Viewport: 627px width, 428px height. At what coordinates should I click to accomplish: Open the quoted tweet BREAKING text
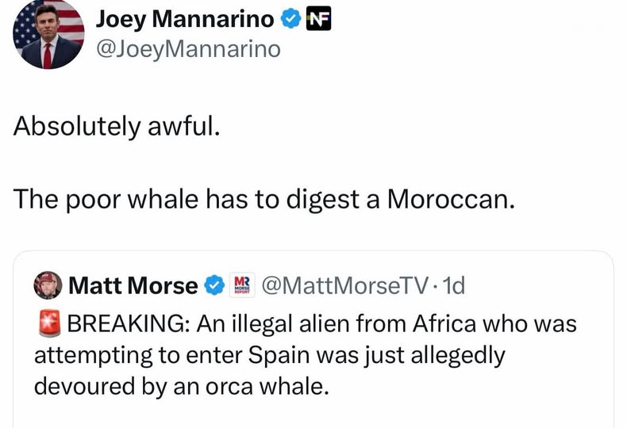point(306,355)
